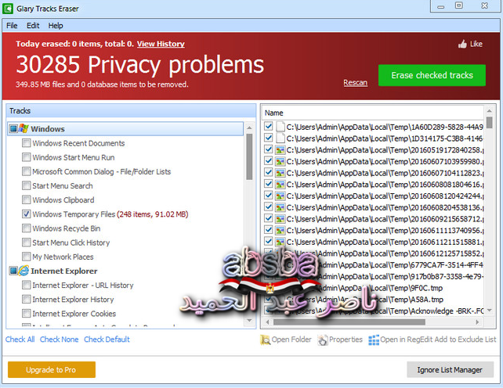The width and height of the screenshot is (503, 388).
Task: Open Ignore List Manager
Action: [x=450, y=370]
